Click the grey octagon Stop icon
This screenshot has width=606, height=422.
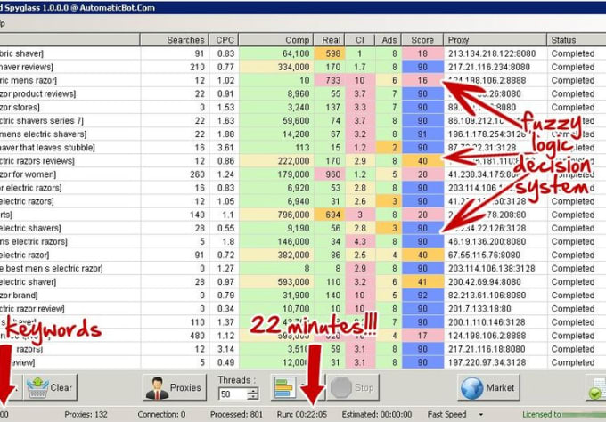click(x=340, y=387)
